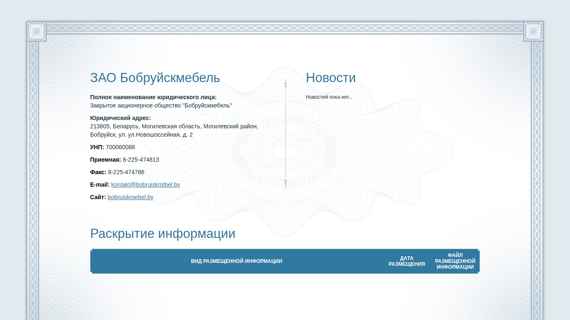Select the text Закрытое акционерное общество "Бобруйскмебель"
The width and height of the screenshot is (570, 320).
(161, 105)
